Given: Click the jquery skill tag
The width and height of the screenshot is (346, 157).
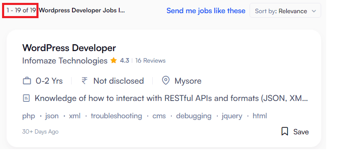Looking at the screenshot, I should point(232,116).
